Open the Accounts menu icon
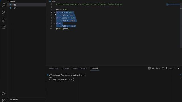This screenshot has height=102, width=182. click(4, 93)
